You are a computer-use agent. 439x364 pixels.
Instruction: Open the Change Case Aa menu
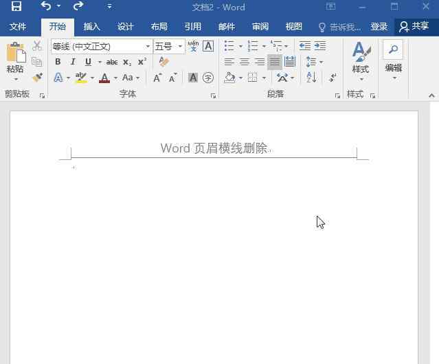[131, 77]
